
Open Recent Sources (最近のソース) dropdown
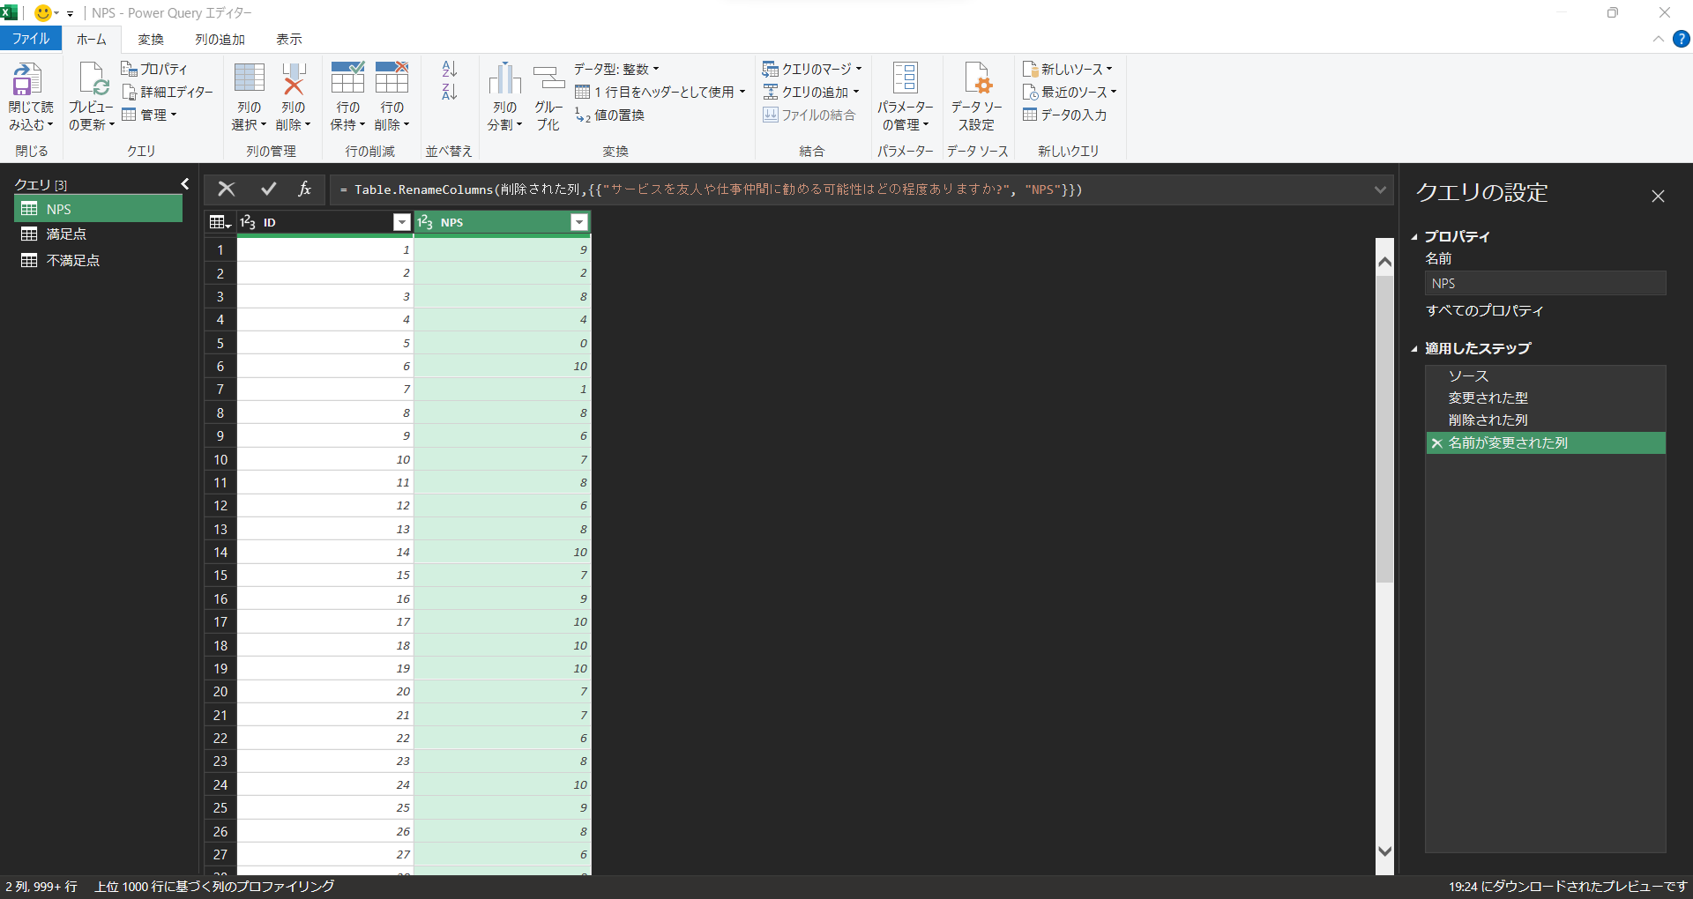tap(1070, 92)
